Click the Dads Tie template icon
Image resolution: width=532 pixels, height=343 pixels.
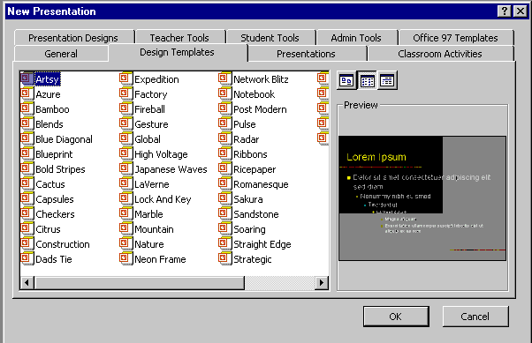pos(27,258)
